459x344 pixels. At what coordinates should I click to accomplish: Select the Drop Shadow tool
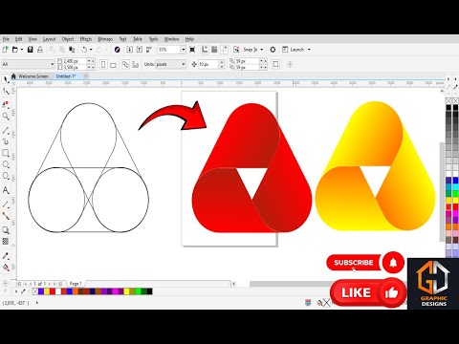(x=6, y=230)
